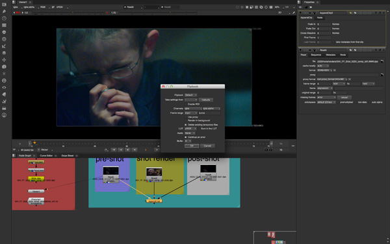Open the MetaData toolbar menu

coord(4,94)
